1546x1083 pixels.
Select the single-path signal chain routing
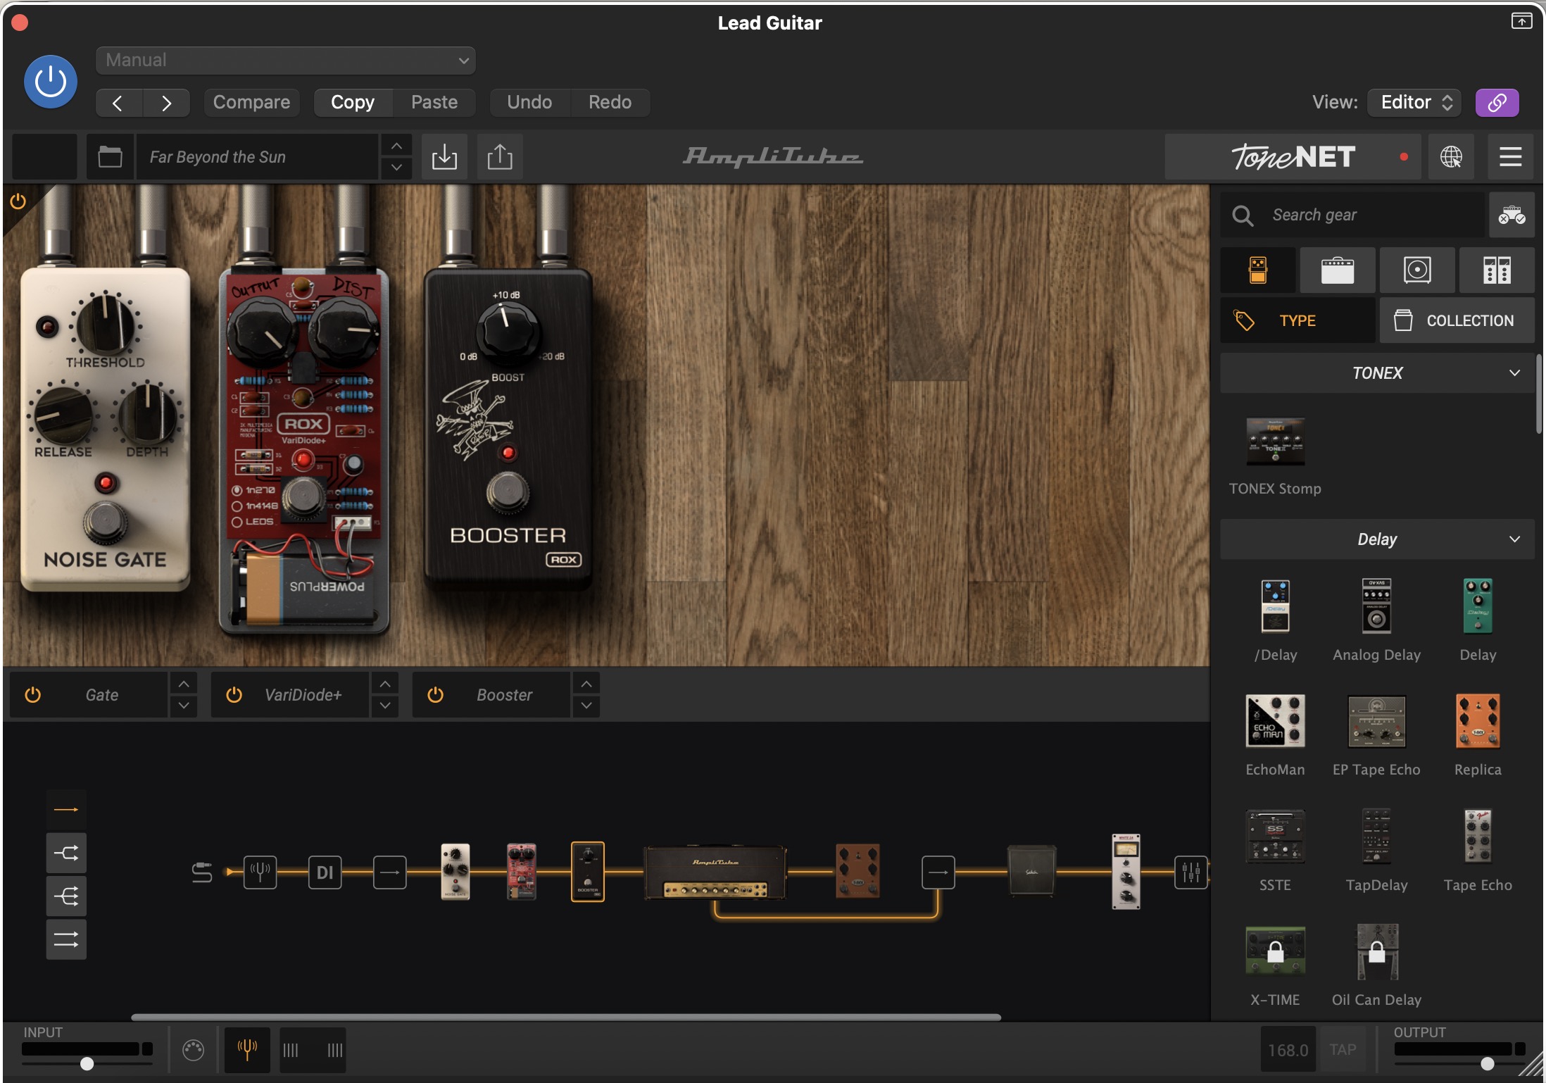pyautogui.click(x=66, y=810)
